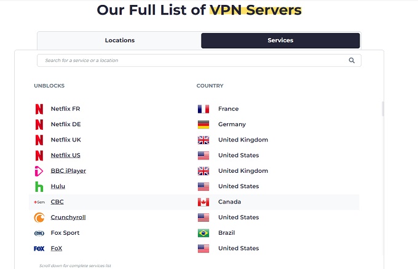Click the green Hulu logo icon
The width and height of the screenshot is (418, 269).
[x=39, y=186]
